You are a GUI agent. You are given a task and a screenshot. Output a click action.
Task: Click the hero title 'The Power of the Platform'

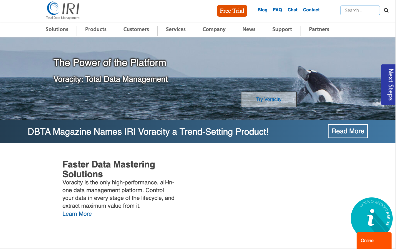coord(110,63)
